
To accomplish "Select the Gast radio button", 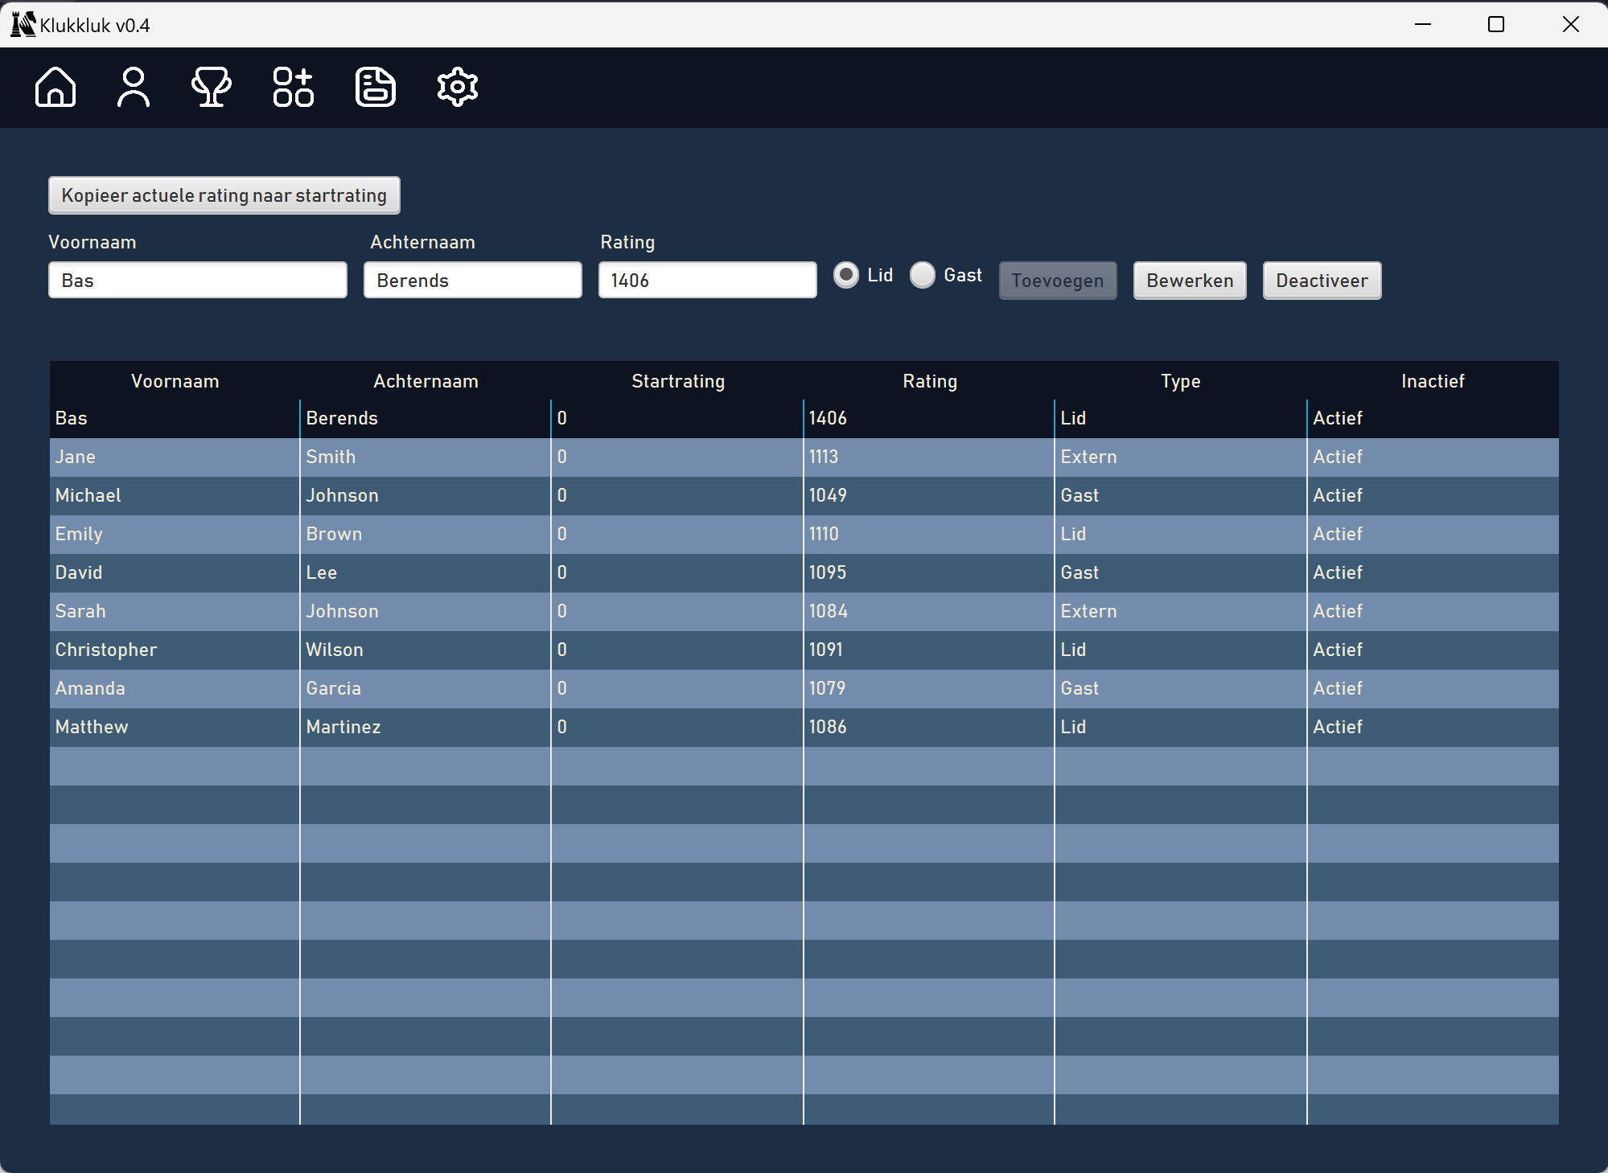I will point(923,275).
